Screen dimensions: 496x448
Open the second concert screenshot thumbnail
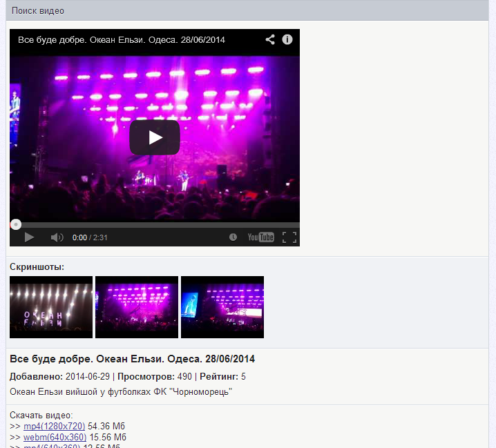click(137, 307)
